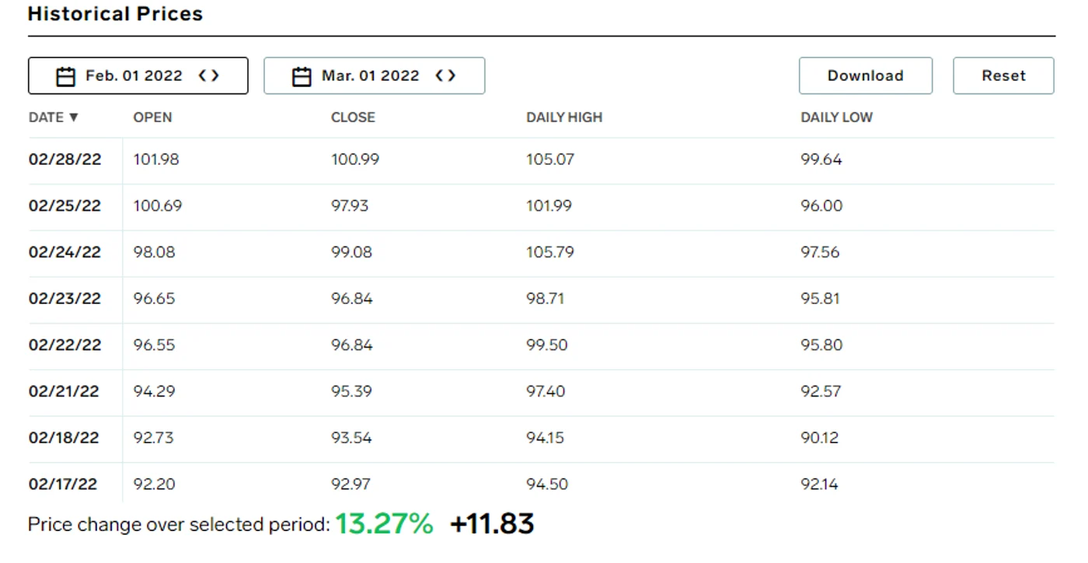Click the DAILY LOW column header
Screen dimensions: 1088x563
point(836,117)
